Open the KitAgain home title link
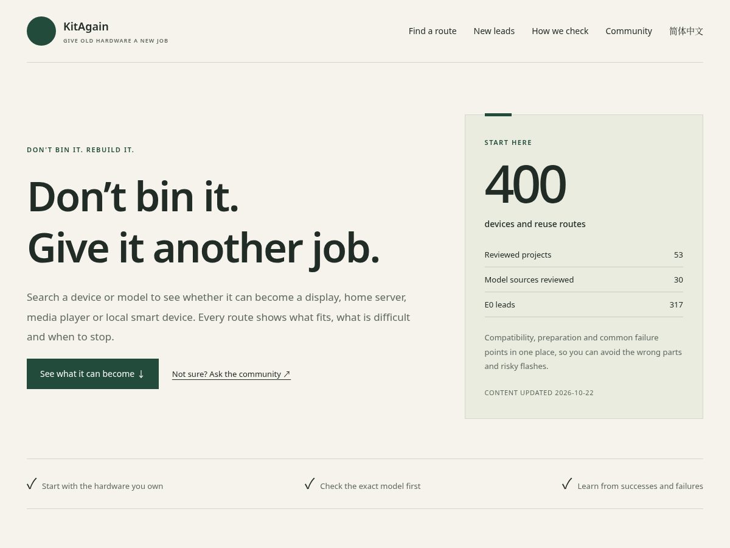 86,27
